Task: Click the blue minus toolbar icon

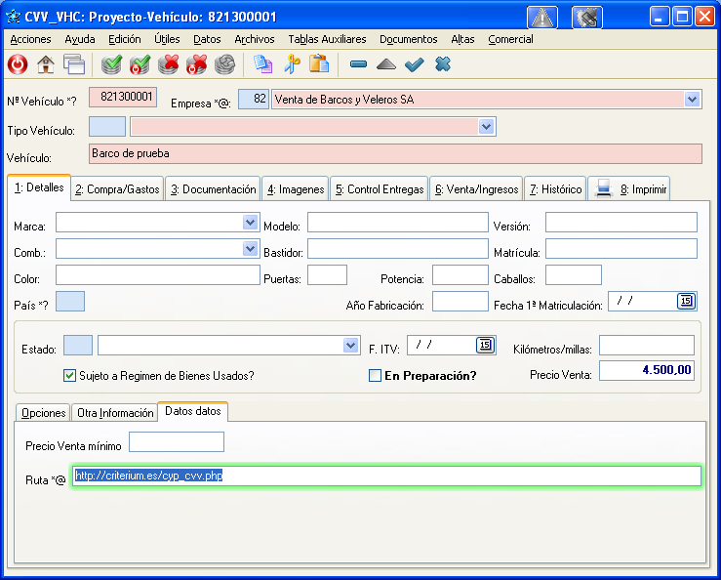Action: (x=358, y=64)
